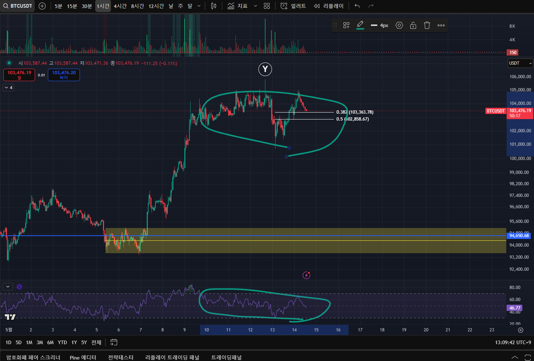The width and height of the screenshot is (534, 361).
Task: Open more options in drawing toolbar
Action: 441,25
